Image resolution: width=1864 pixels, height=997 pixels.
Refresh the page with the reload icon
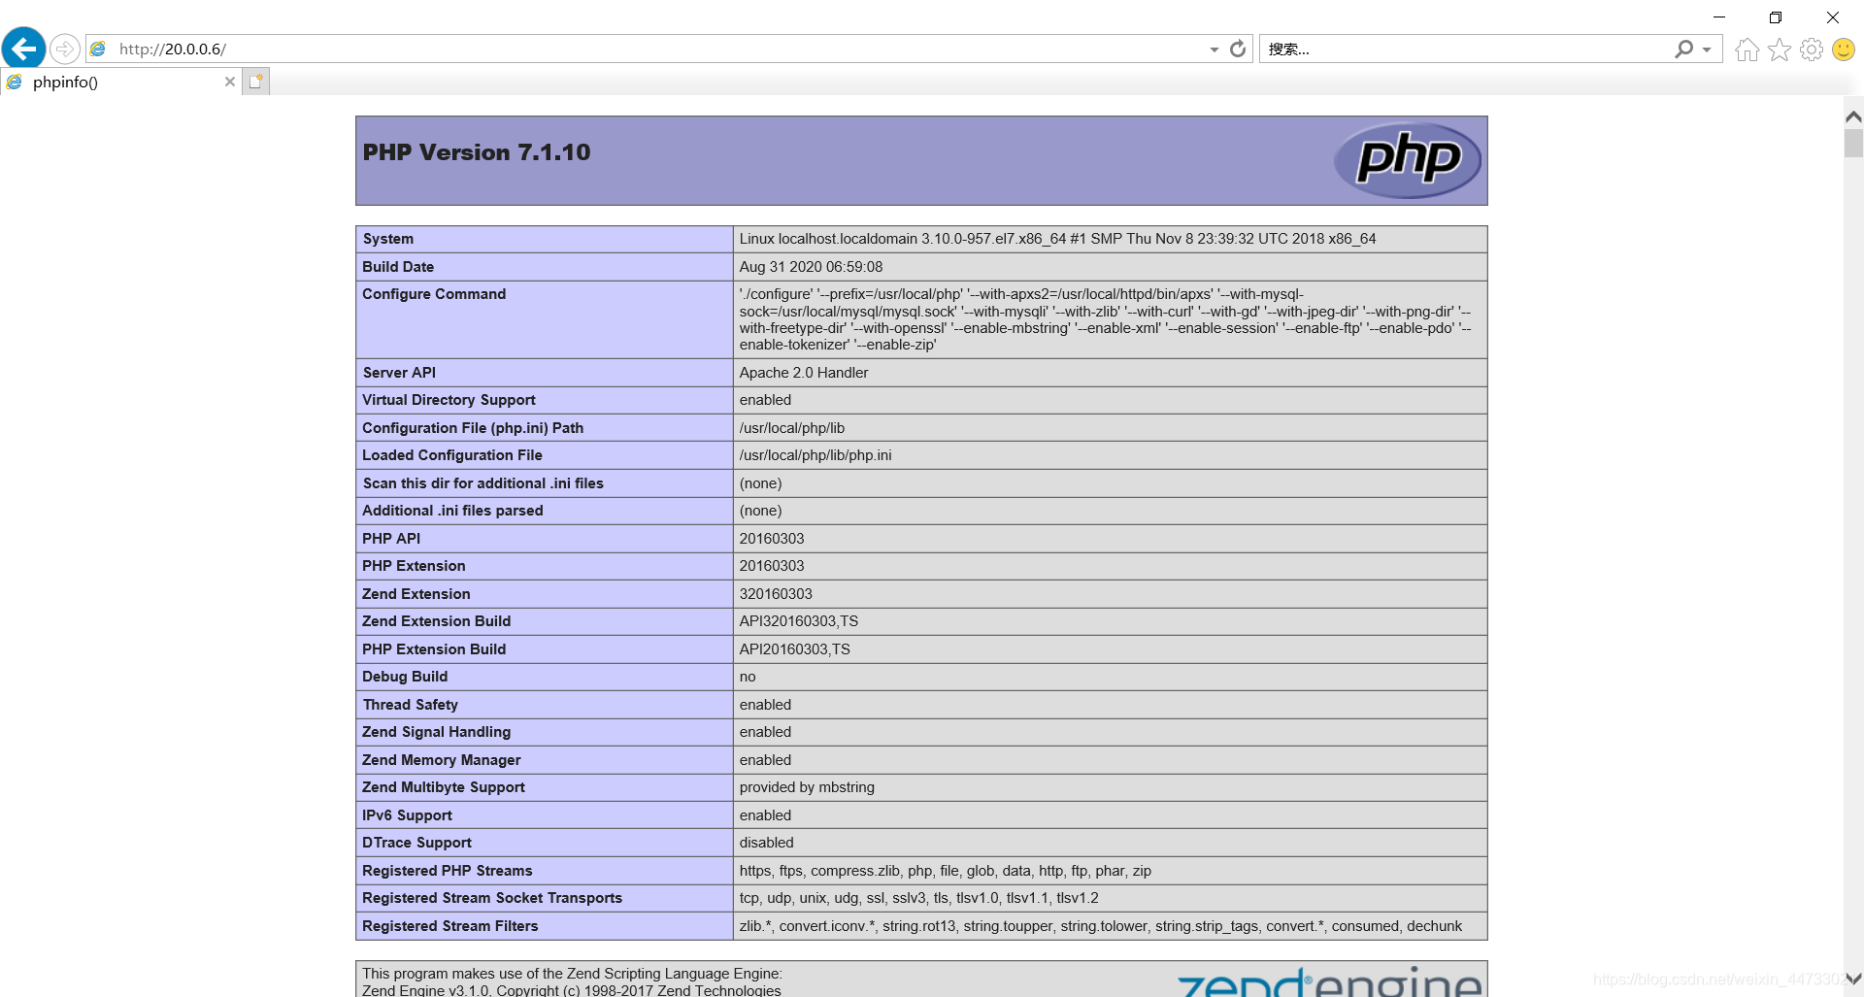point(1238,49)
